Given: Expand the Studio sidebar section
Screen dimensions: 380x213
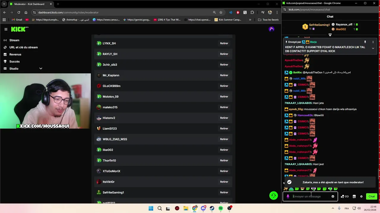Looking at the screenshot, I should coord(41,69).
